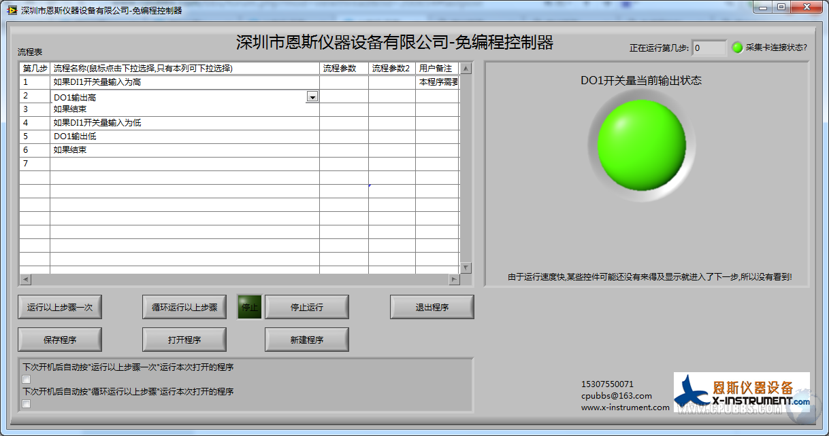Minimize the 免编程控制器 window
Screen dimensions: 829x436
[763, 7]
